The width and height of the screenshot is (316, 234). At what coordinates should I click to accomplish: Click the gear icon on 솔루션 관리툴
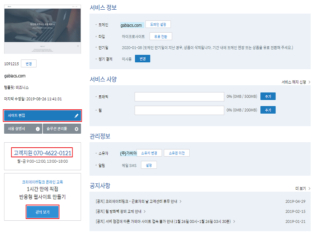click(x=76, y=129)
